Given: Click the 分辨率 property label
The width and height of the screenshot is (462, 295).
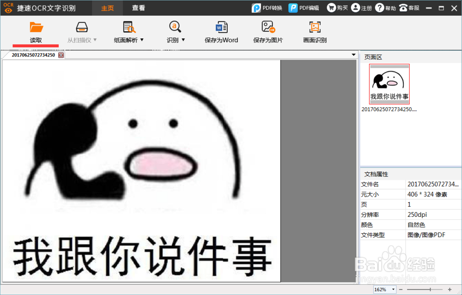Looking at the screenshot, I should click(x=370, y=215).
